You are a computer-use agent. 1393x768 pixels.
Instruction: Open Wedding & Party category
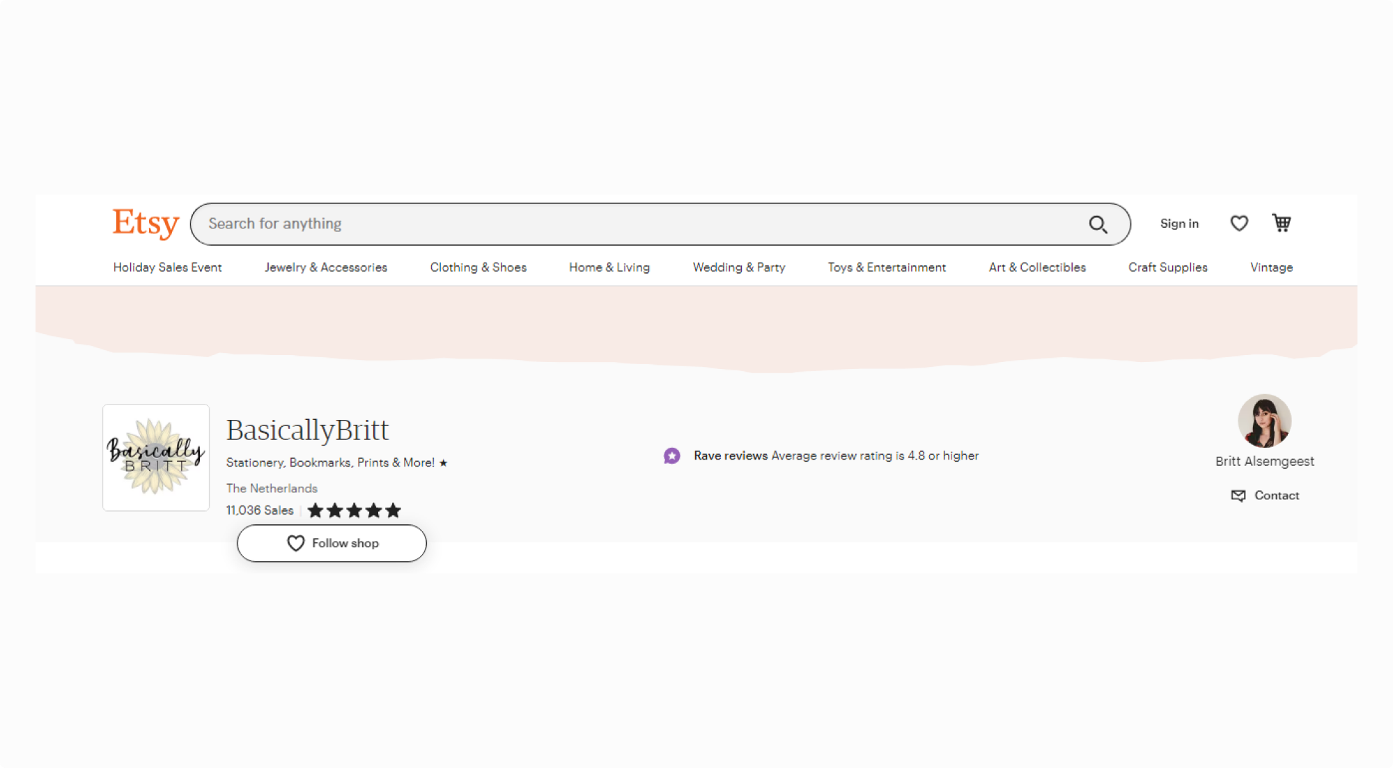[x=739, y=267]
